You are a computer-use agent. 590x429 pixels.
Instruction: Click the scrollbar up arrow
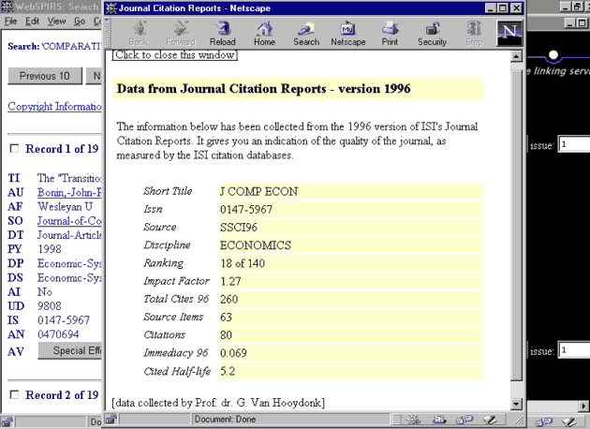click(x=516, y=57)
